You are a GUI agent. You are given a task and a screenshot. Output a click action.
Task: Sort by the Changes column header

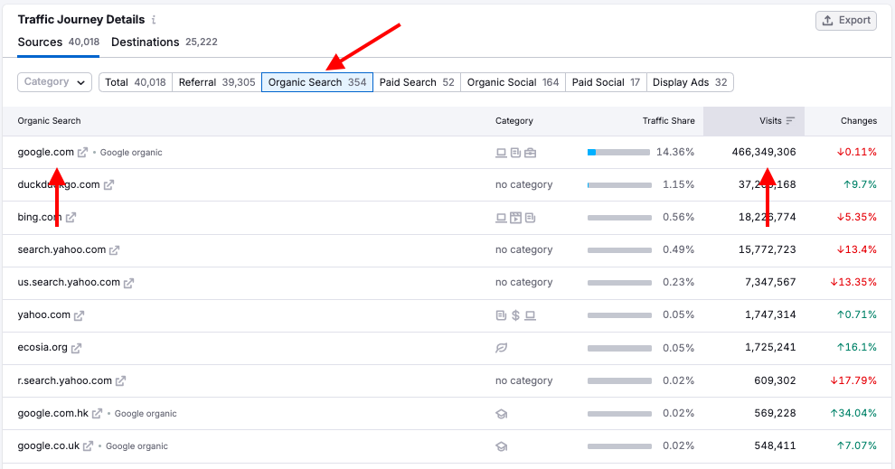(858, 121)
